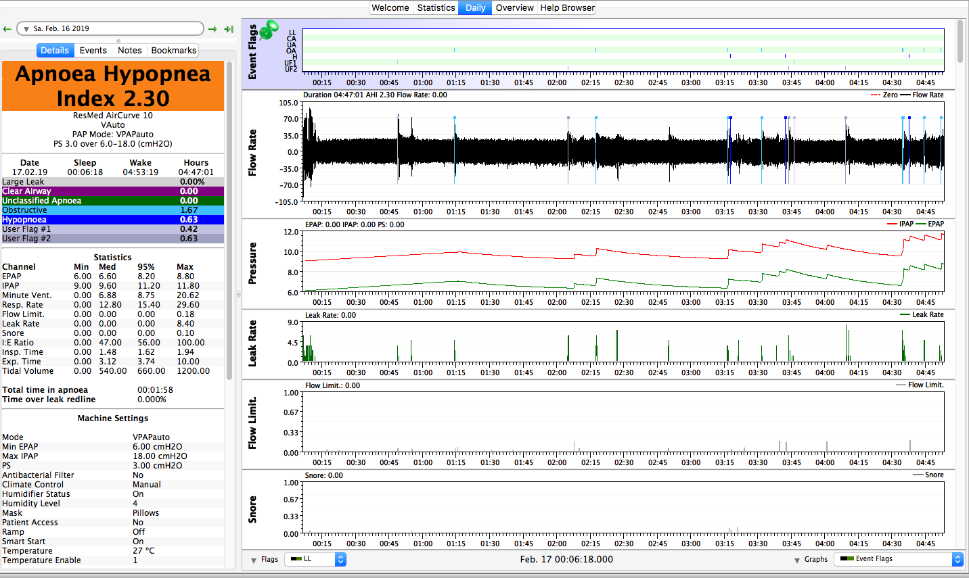969x578 pixels.
Task: Jump to last day with data arrow
Action: click(229, 29)
